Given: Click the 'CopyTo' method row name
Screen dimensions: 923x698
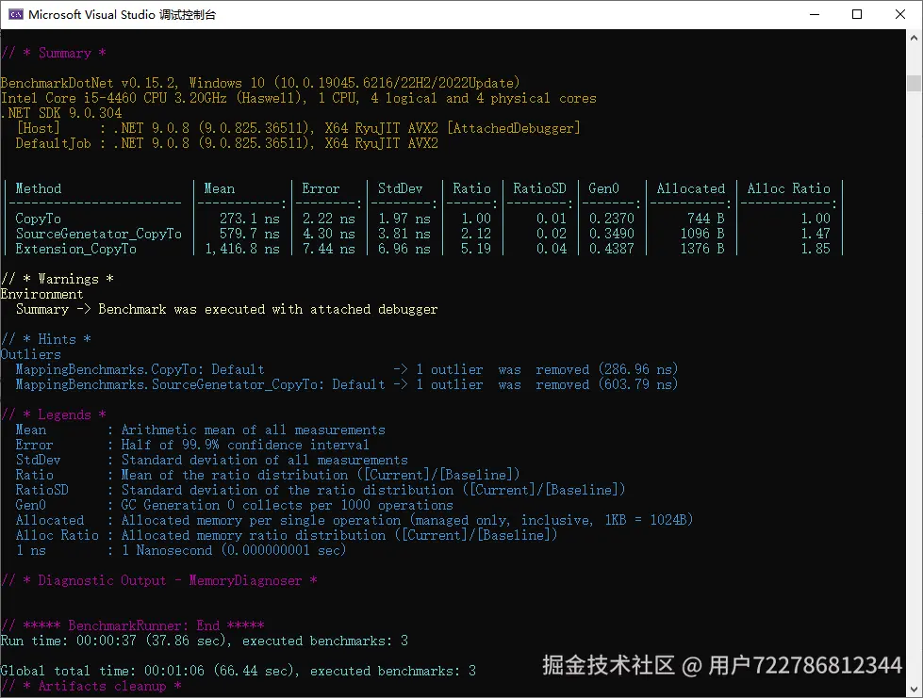Looking at the screenshot, I should click(39, 219).
